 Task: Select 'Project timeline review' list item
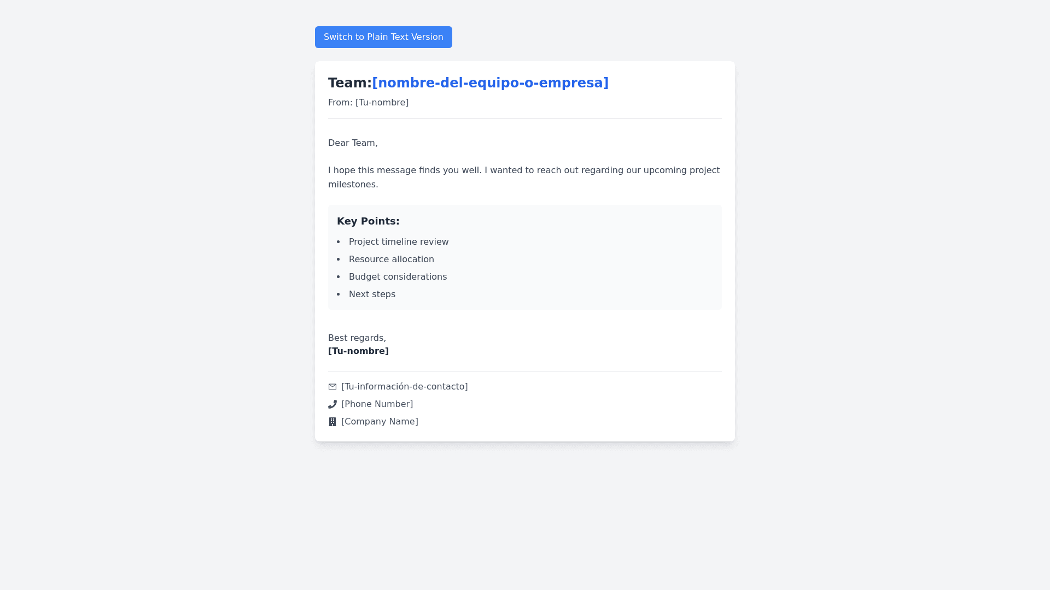click(399, 242)
